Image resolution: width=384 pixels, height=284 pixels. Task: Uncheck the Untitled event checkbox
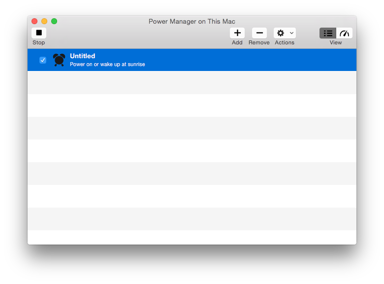tap(43, 60)
